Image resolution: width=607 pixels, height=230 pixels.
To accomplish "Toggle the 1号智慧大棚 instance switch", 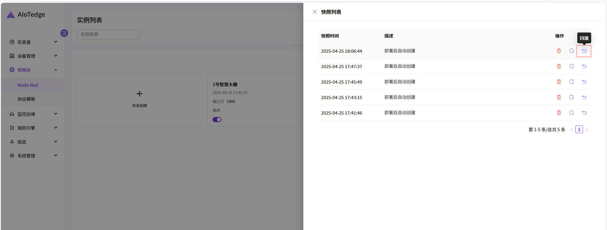I will click(217, 120).
